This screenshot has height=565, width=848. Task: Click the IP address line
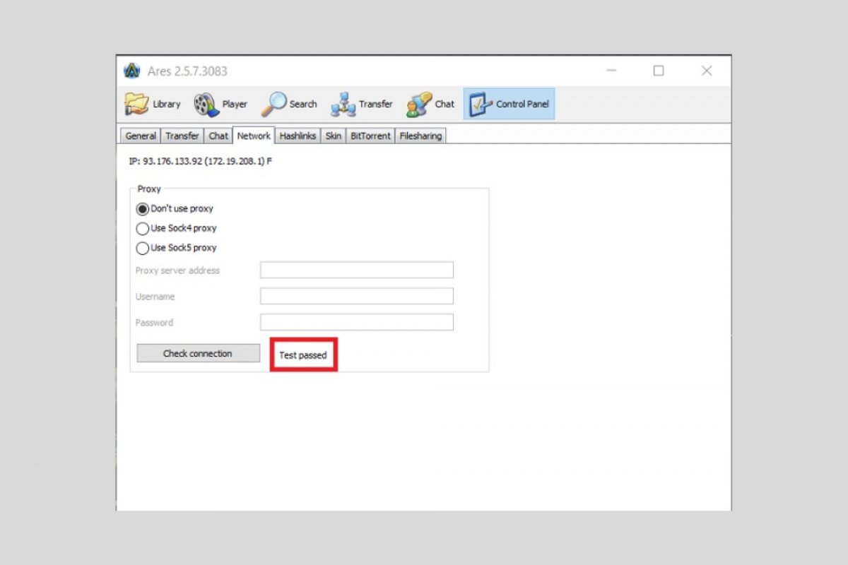tap(200, 161)
